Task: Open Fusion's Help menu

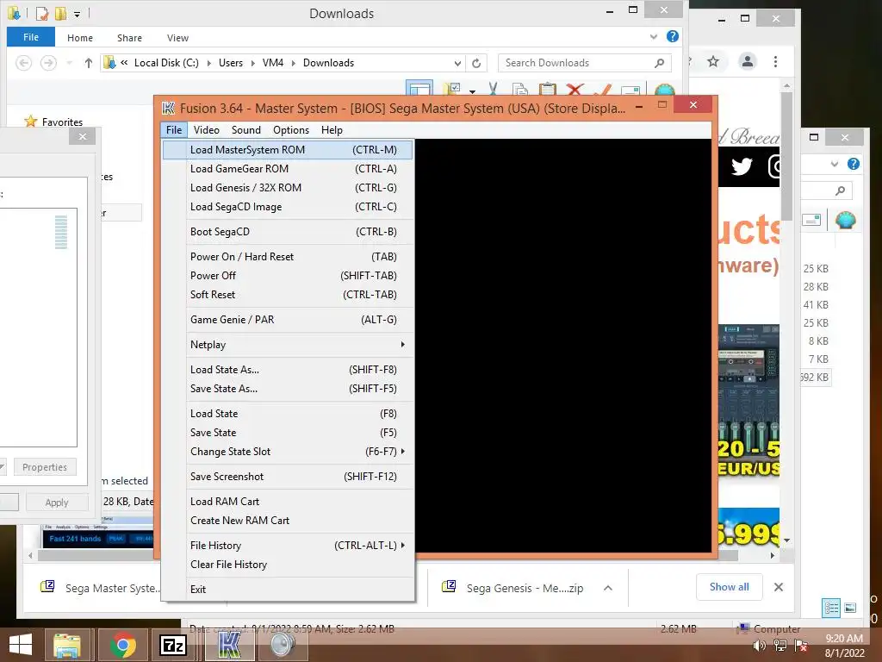Action: [332, 130]
